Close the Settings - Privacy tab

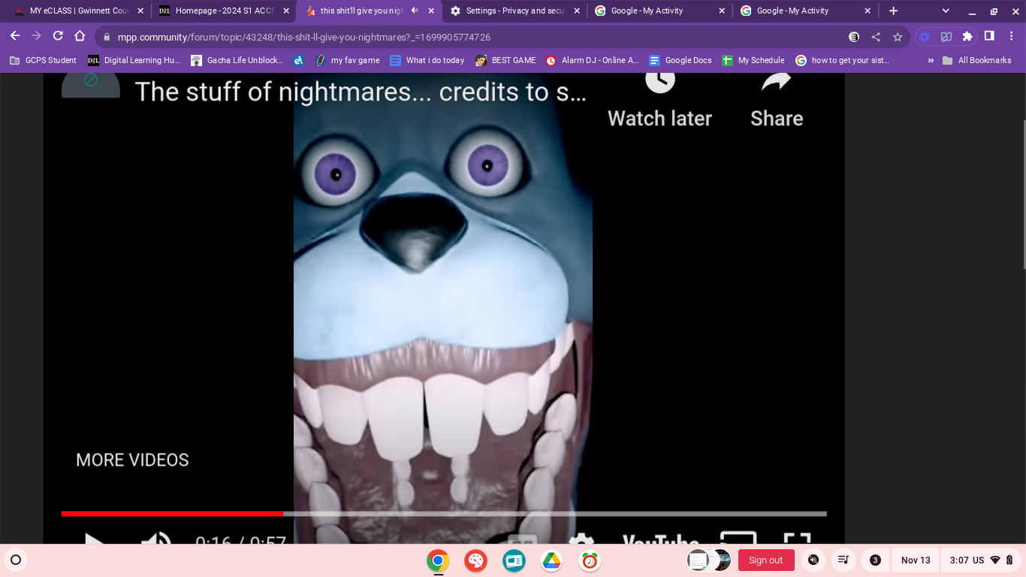(x=576, y=11)
